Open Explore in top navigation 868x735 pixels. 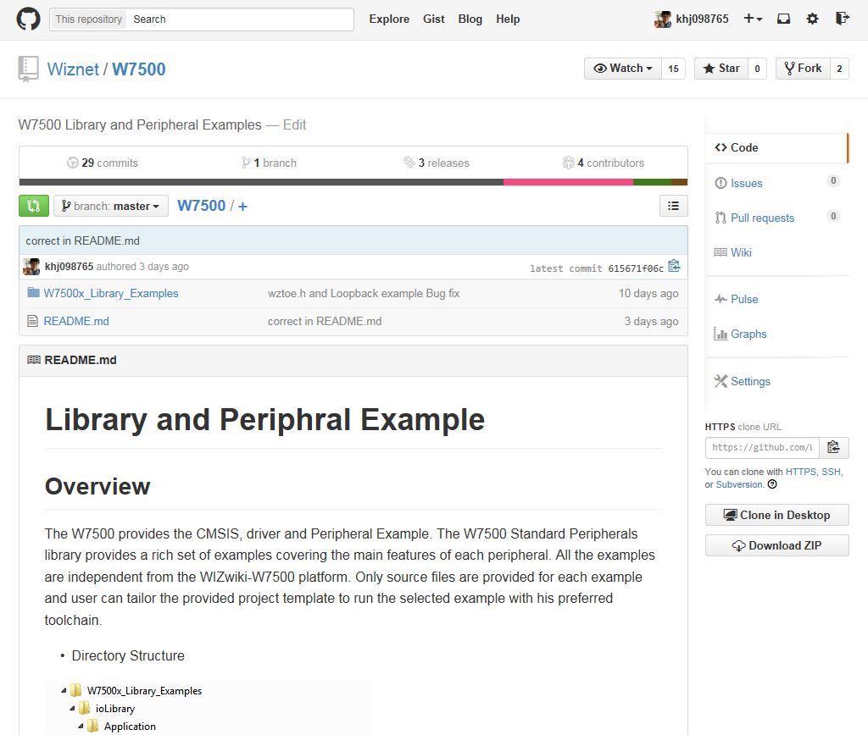point(389,19)
